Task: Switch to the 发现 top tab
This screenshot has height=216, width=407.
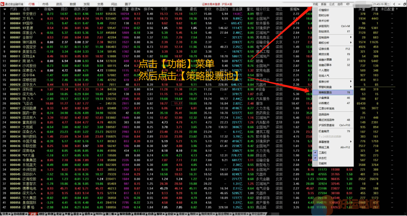Action: [x=87, y=4]
